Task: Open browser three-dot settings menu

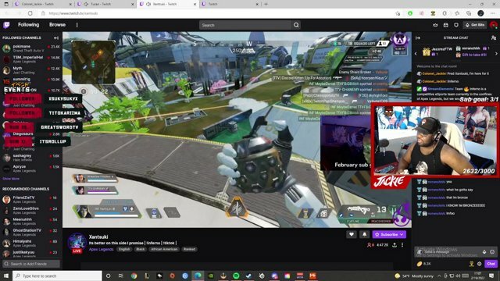Action: pyautogui.click(x=493, y=13)
